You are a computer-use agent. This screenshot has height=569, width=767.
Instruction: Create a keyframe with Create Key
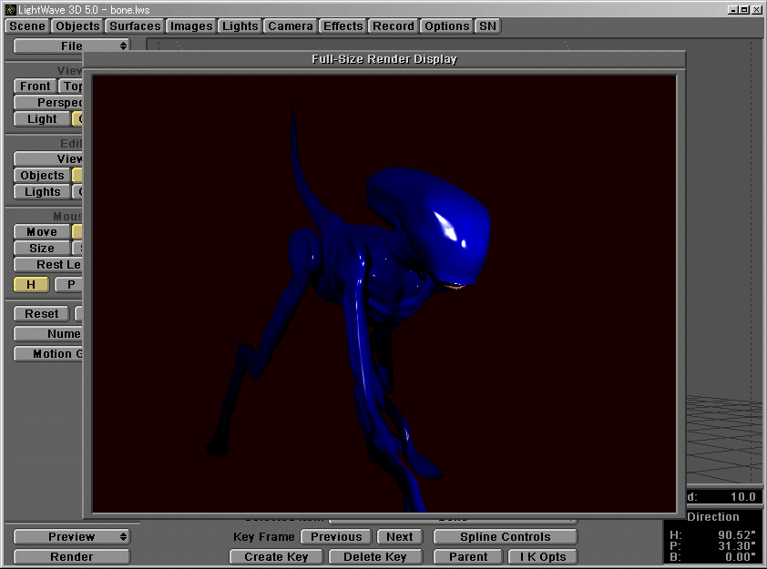(x=276, y=556)
